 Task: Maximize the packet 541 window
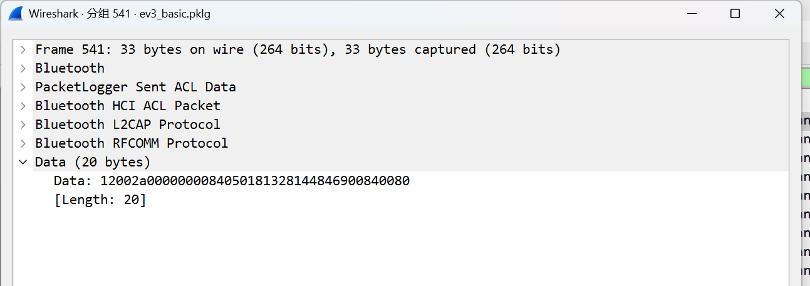tap(735, 13)
